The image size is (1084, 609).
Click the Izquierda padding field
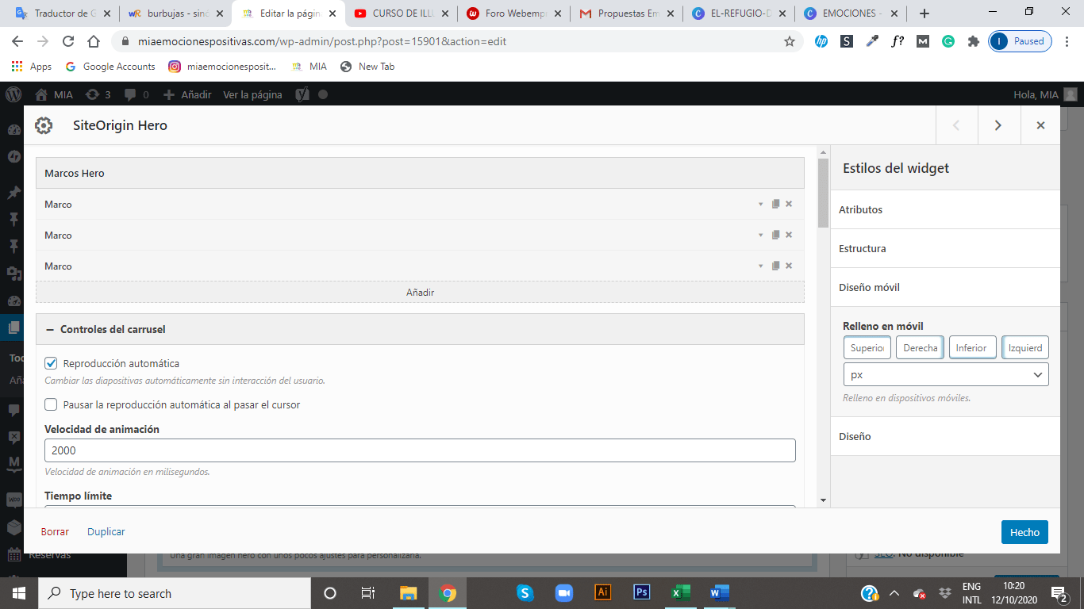[x=1025, y=347]
